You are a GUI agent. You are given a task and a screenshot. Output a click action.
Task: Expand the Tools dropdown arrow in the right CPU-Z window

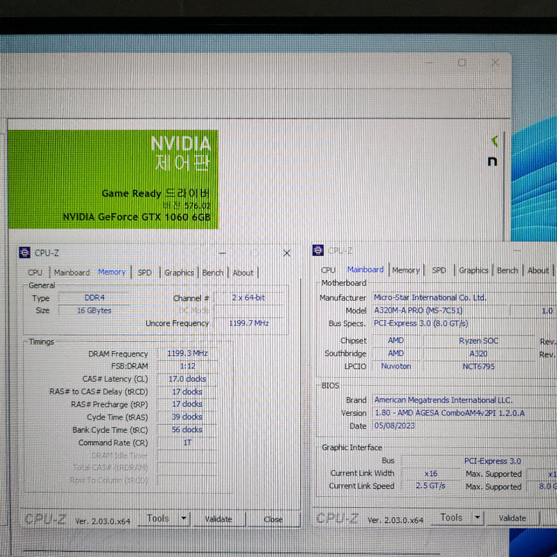click(x=478, y=518)
